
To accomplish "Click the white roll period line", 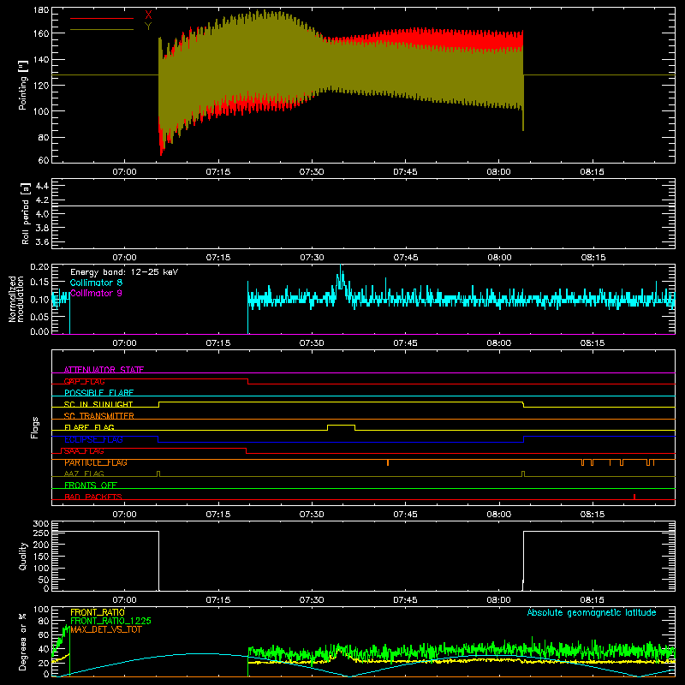I will (363, 205).
